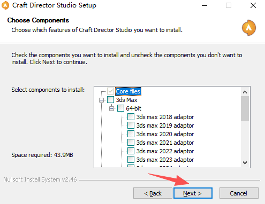Toggle the Core files checkbox
This screenshot has width=265, height=204.
110,91
